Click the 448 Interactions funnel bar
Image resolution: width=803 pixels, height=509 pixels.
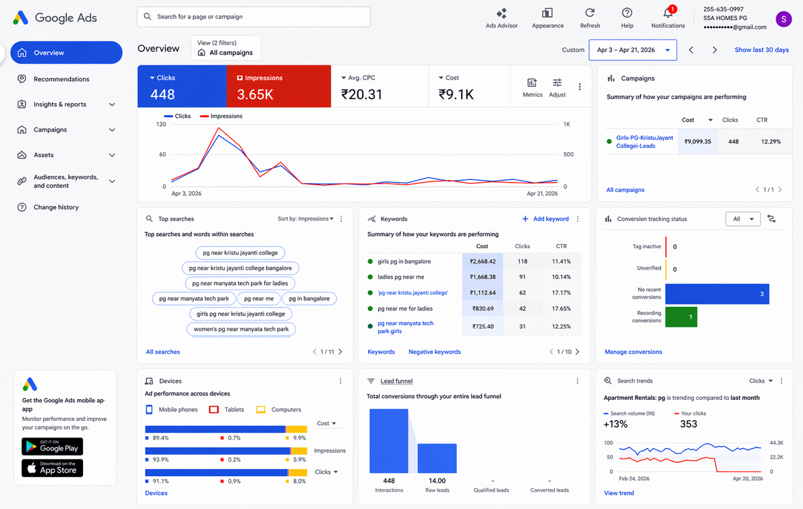(389, 441)
